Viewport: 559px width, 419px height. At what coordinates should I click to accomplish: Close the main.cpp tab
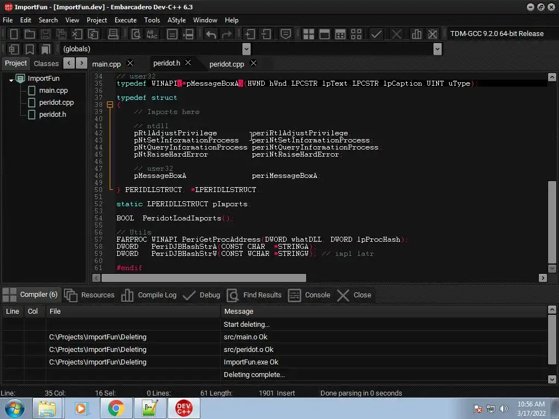click(130, 63)
